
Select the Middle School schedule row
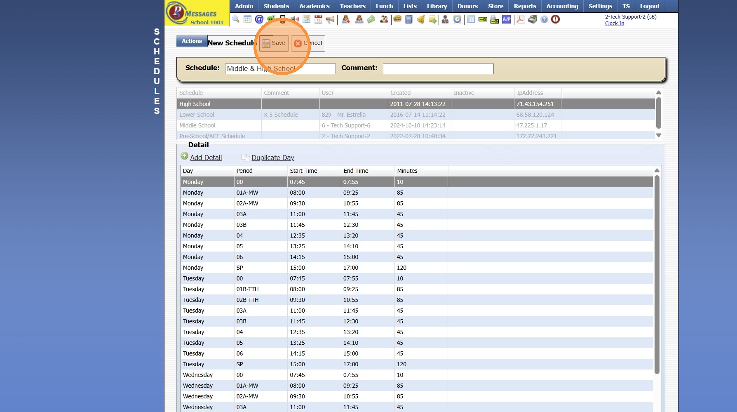click(x=197, y=125)
